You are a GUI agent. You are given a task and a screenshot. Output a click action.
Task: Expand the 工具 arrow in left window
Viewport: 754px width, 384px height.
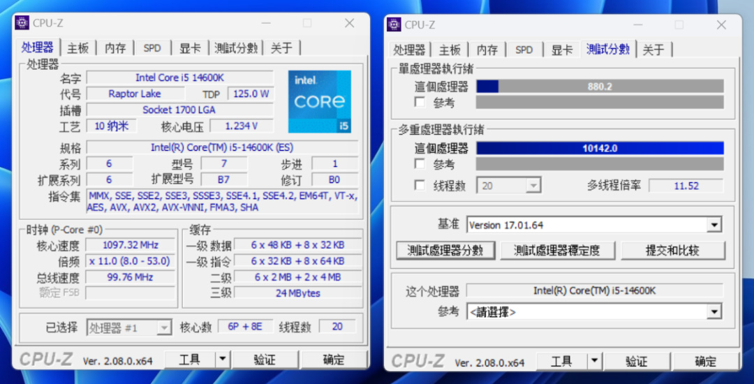[222, 359]
